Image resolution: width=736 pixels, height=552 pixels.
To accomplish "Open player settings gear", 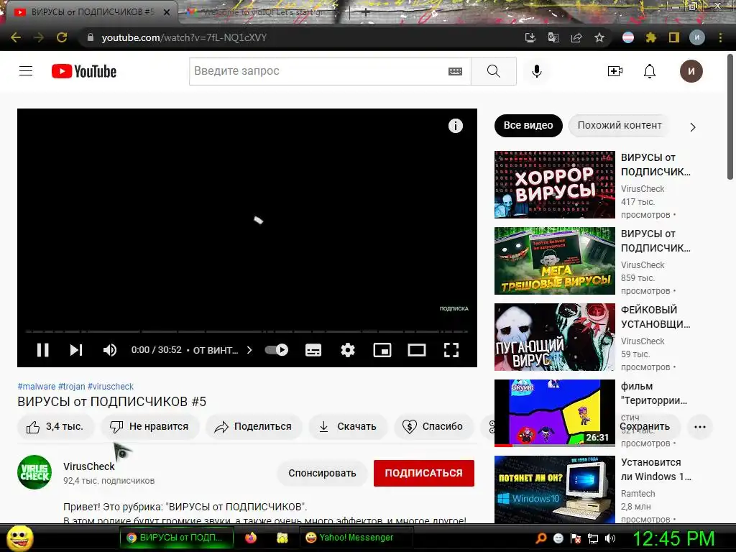I will [348, 350].
